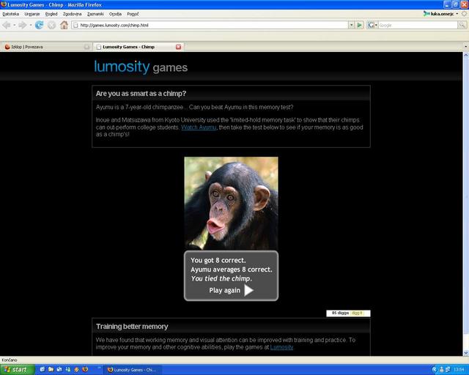Screen dimensions: 469x375
Task: Open the Pogled menu
Action: click(x=51, y=14)
